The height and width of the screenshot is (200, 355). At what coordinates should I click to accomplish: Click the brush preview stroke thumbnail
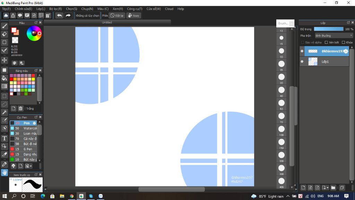pyautogui.click(x=32, y=185)
